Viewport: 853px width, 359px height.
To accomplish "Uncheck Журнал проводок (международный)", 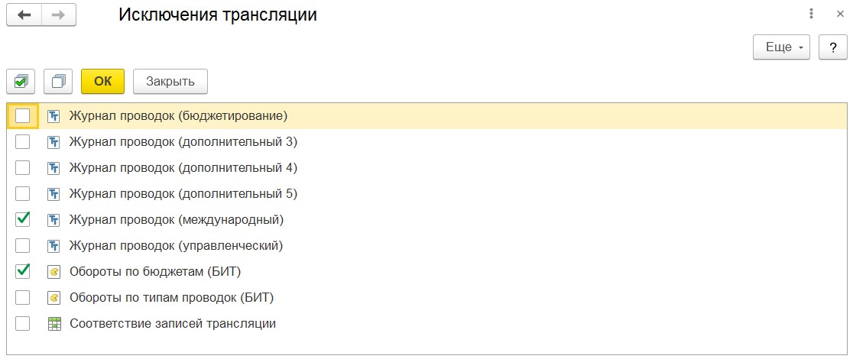I will point(23,220).
